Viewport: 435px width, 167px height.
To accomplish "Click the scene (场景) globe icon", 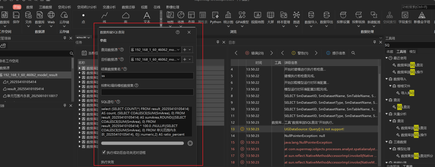I will click(181, 15).
